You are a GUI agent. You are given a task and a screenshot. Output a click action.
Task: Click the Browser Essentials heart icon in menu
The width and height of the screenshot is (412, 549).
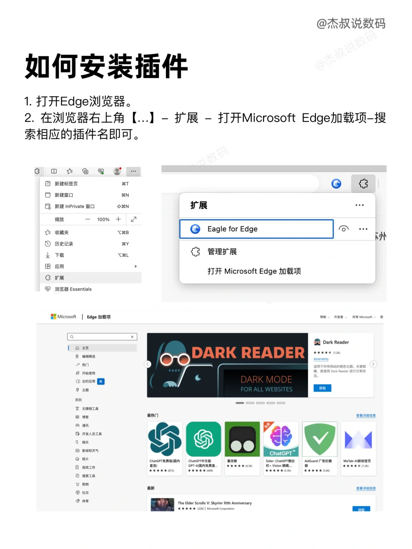(x=47, y=289)
